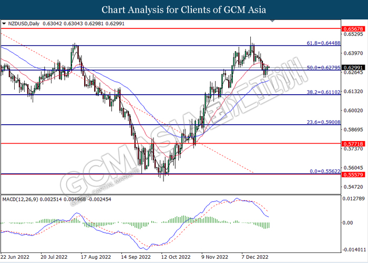The width and height of the screenshot is (368, 263).
Task: Click the NZDUSD,Daily symbol label
Action: 24,24
